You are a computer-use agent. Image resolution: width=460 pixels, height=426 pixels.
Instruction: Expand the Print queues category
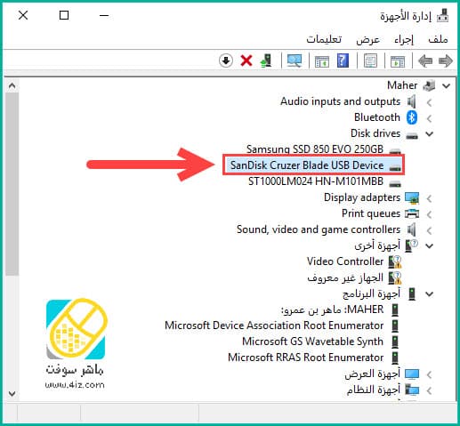429,214
